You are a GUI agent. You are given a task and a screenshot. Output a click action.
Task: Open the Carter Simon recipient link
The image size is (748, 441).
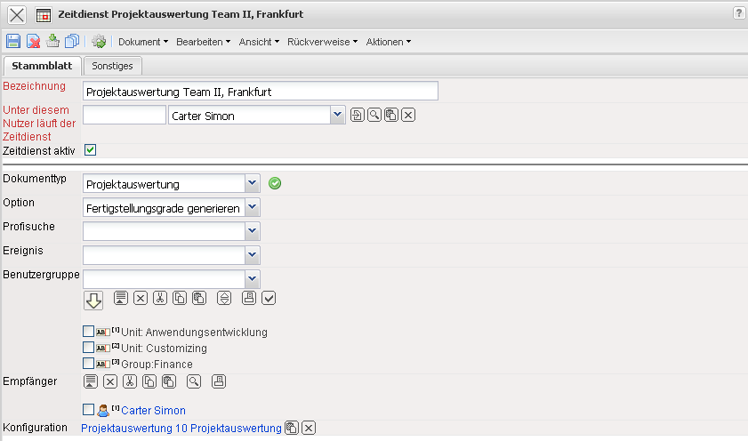[153, 411]
